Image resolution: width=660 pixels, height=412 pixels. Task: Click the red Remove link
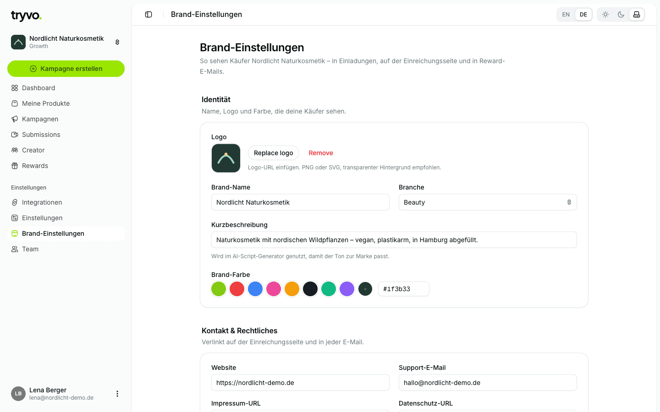pos(321,153)
